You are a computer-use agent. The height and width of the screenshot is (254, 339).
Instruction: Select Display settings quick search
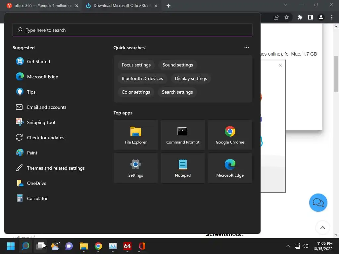coord(191,78)
